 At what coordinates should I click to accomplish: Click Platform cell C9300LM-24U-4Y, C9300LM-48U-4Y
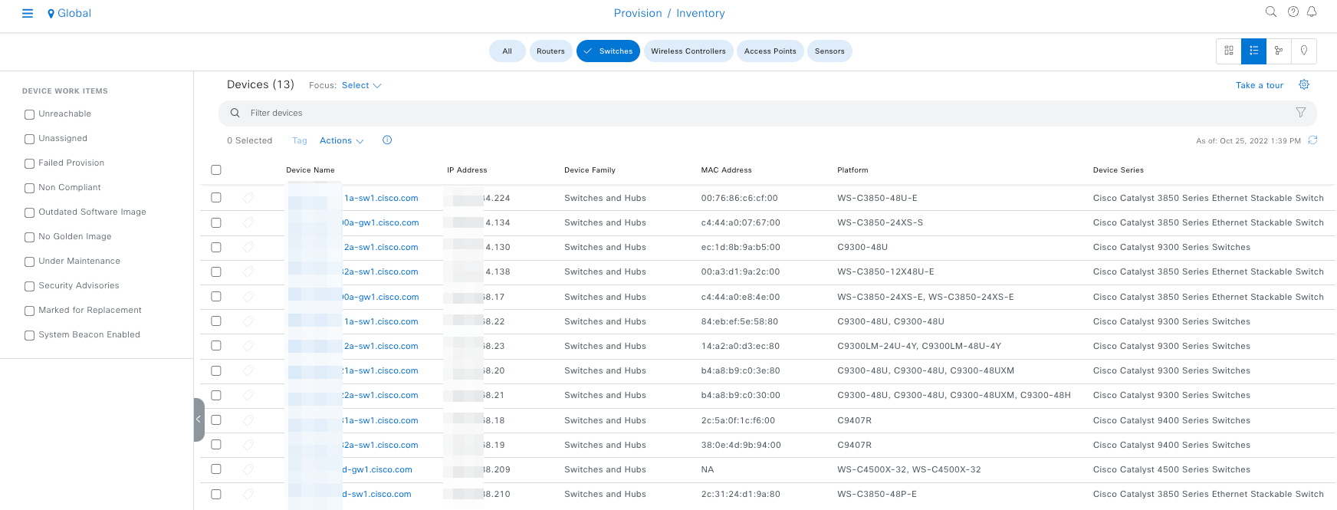(919, 346)
